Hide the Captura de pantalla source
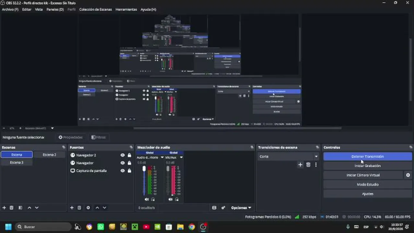The image size is (414, 233). (x=122, y=171)
